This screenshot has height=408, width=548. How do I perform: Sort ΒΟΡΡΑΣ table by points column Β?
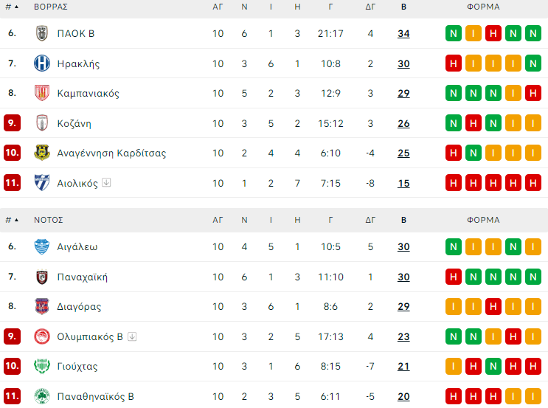point(403,7)
